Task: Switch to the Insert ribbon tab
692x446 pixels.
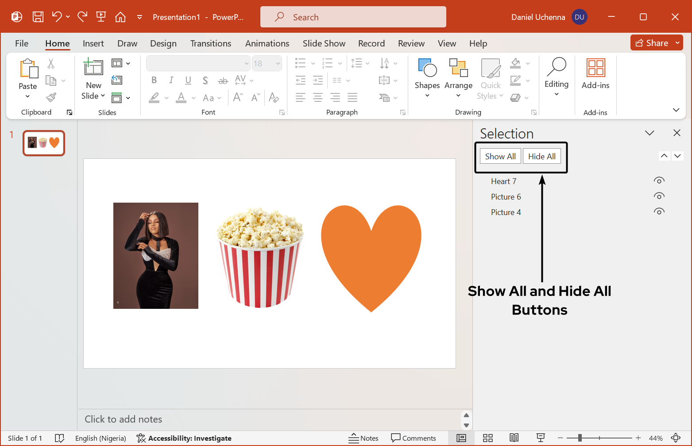Action: [93, 43]
